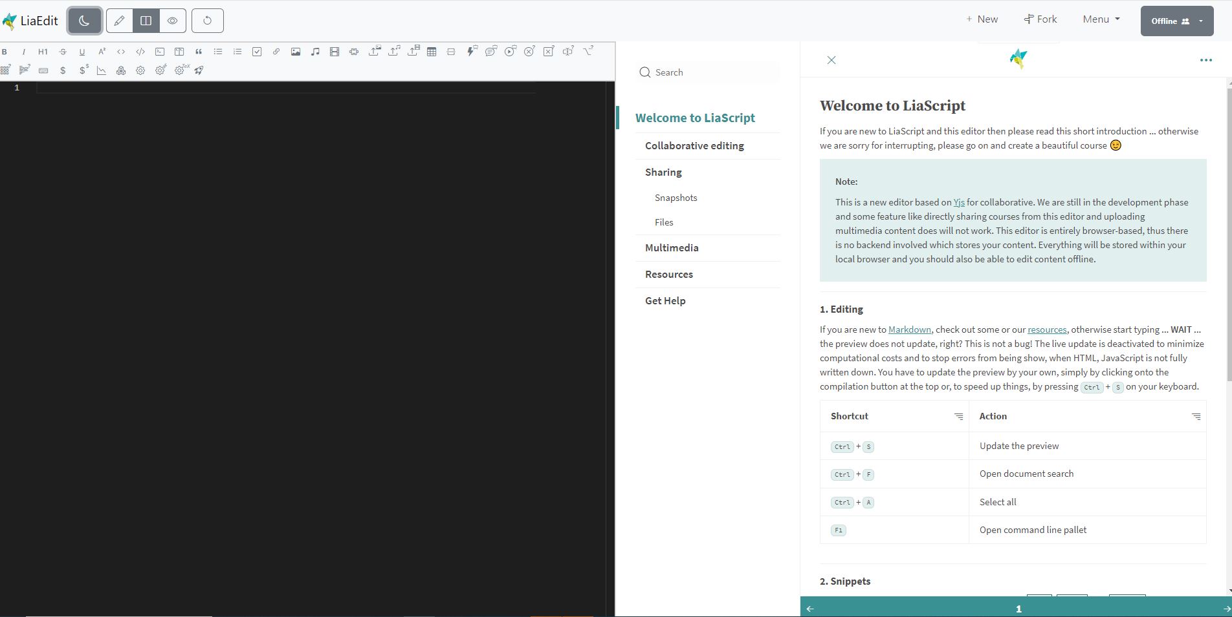
Task: Fork the current document
Action: click(x=1040, y=19)
